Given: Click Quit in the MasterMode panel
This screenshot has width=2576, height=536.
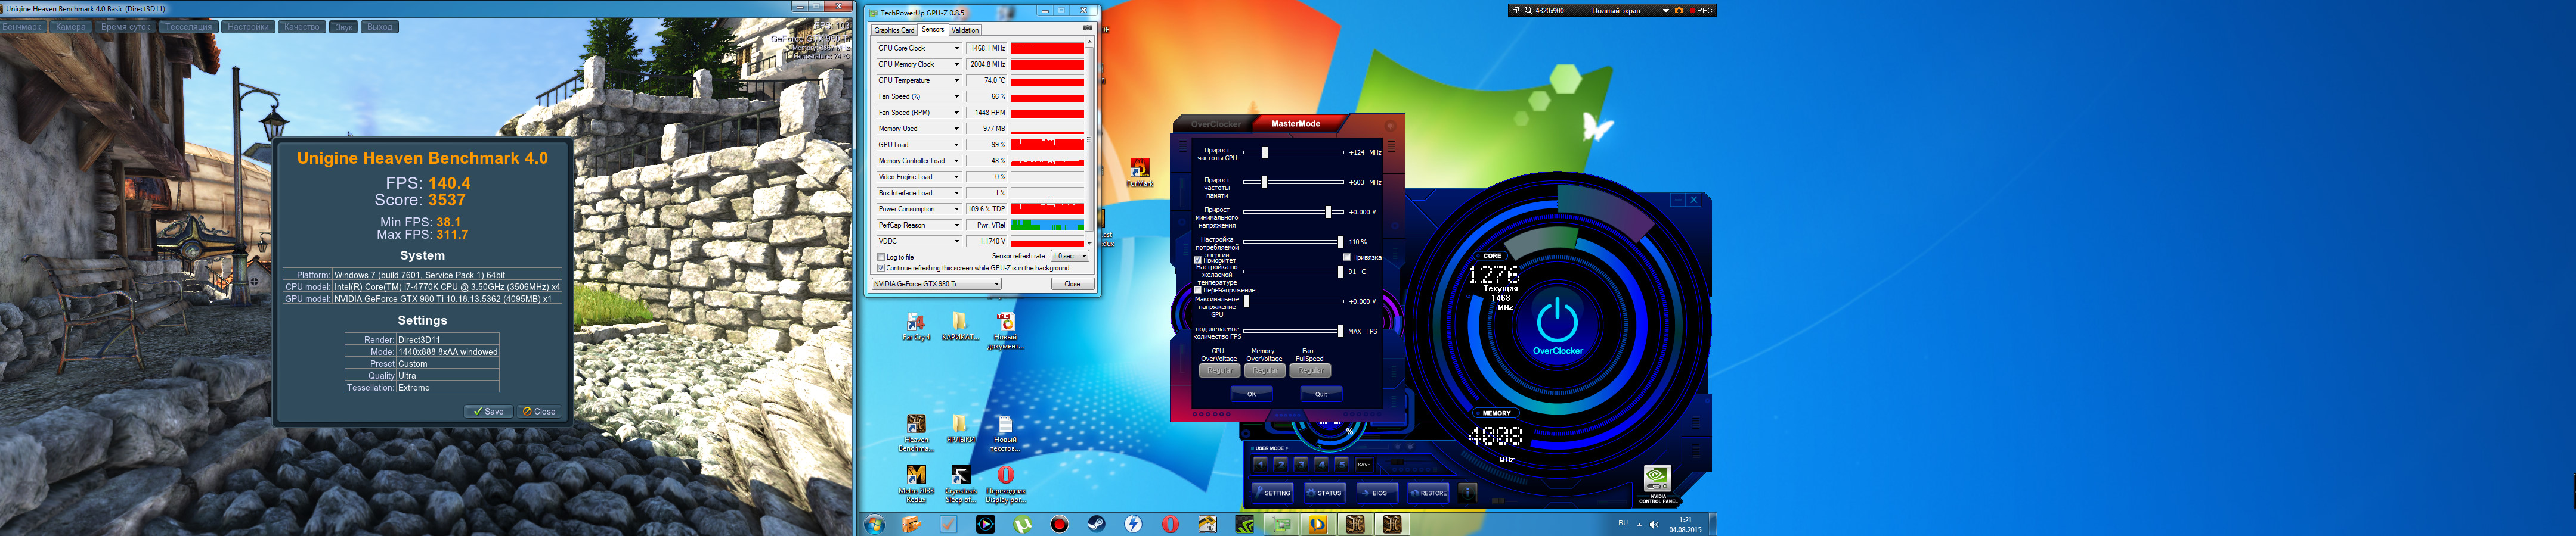Looking at the screenshot, I should [x=1321, y=393].
